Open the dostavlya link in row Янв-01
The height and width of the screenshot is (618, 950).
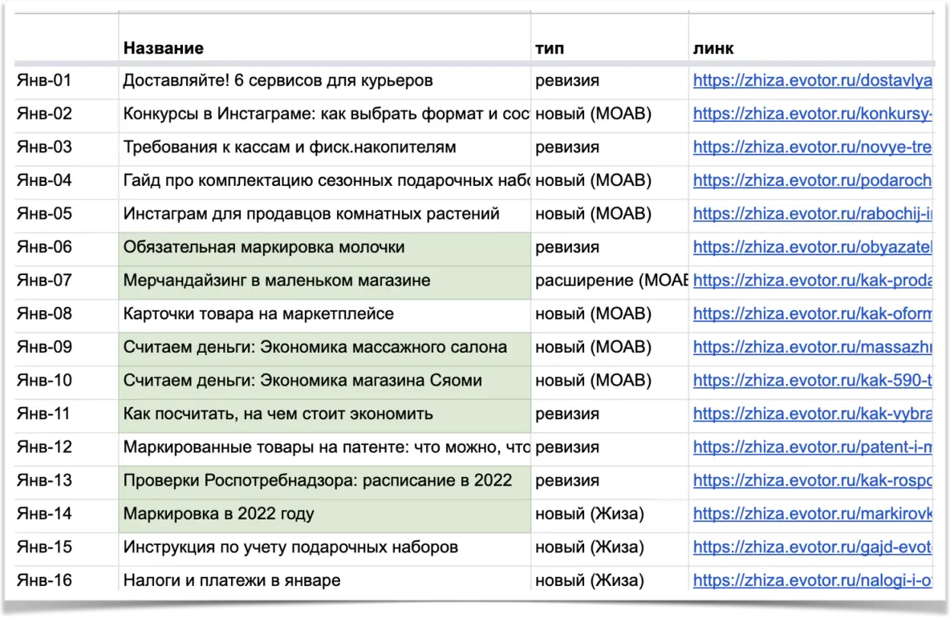pos(811,80)
